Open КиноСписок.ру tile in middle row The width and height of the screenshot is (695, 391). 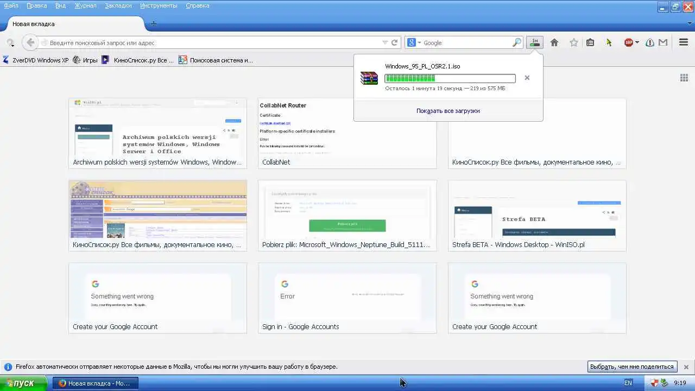pyautogui.click(x=157, y=216)
